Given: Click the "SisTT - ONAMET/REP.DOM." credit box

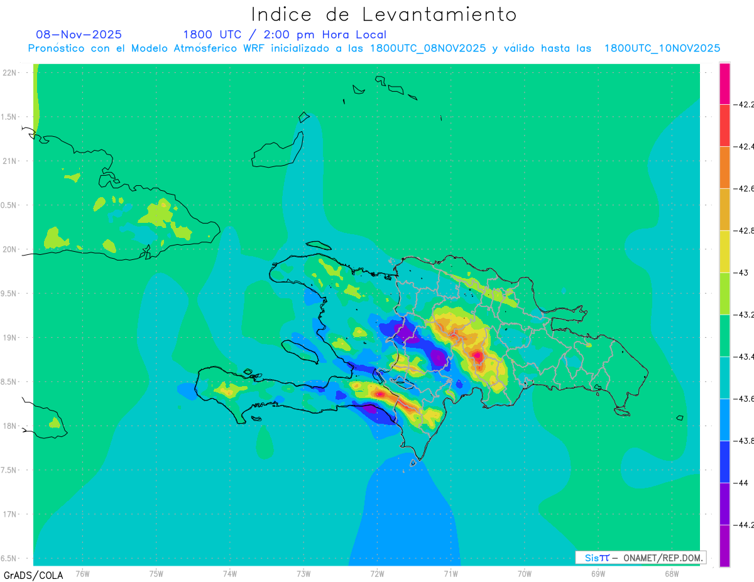Looking at the screenshot, I should point(641,558).
